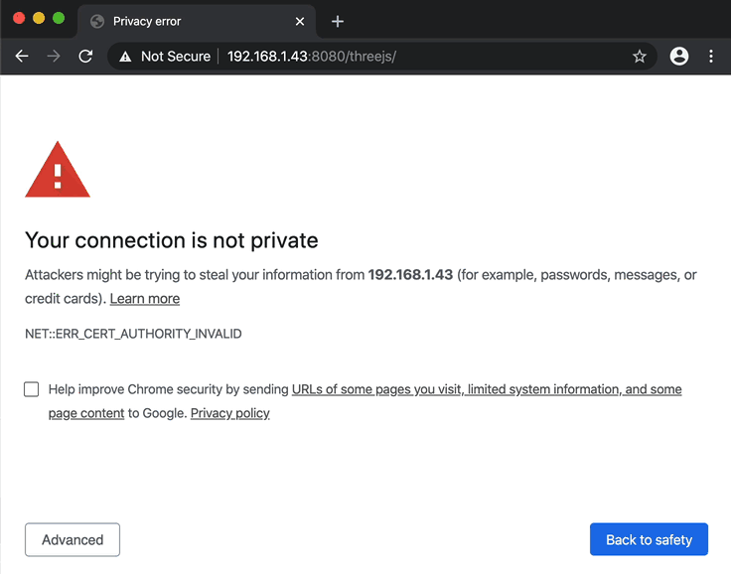Bookmark this page with the star icon
Viewport: 731px width, 574px height.
coord(640,57)
